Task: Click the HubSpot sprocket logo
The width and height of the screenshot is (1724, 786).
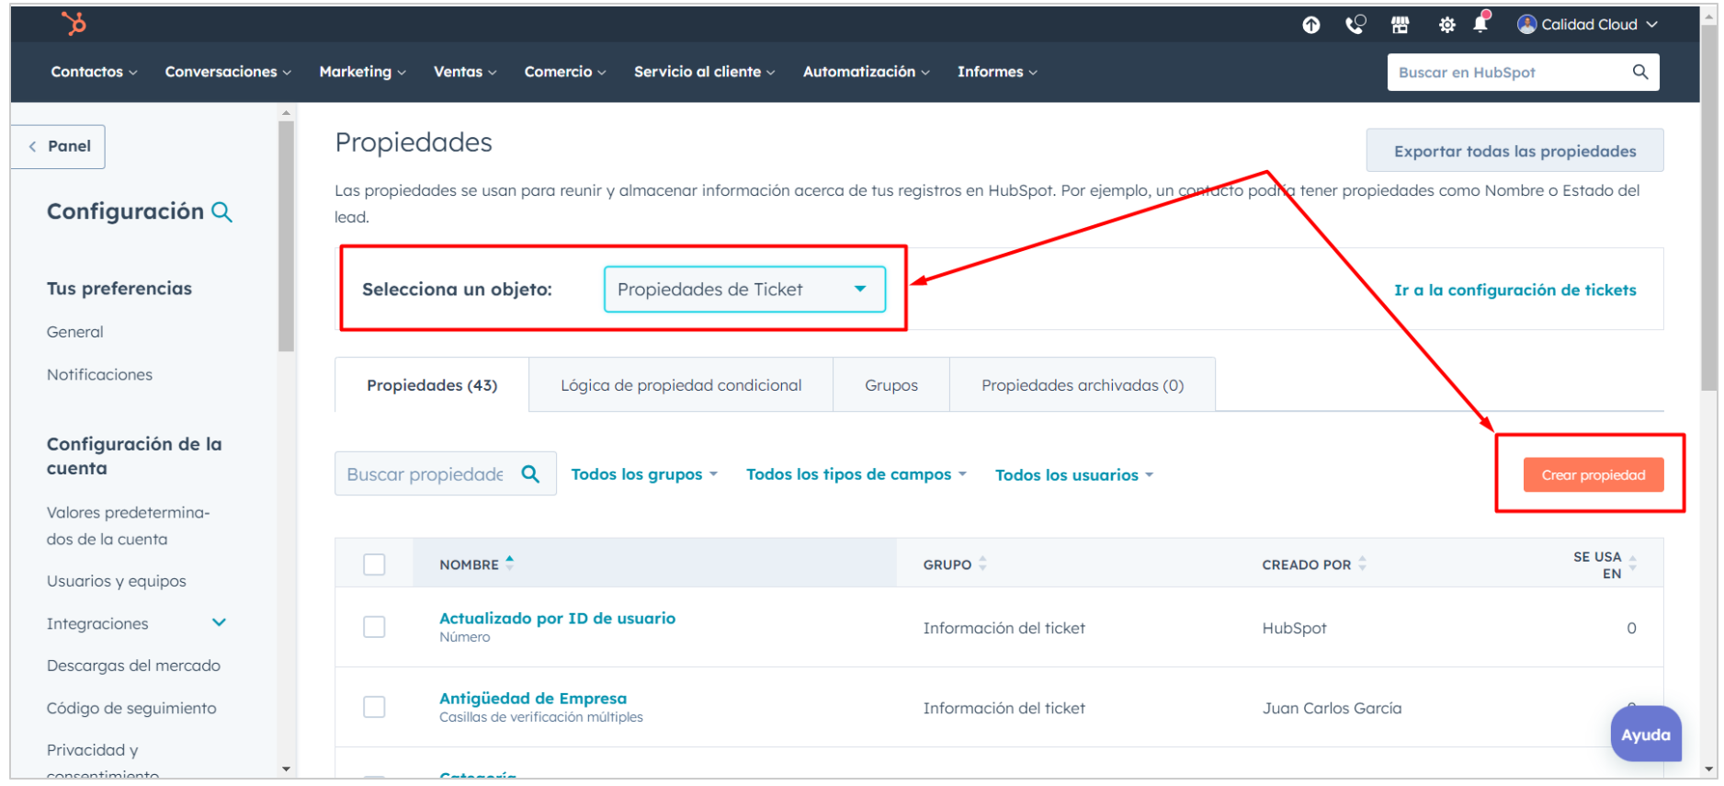Action: [x=74, y=23]
